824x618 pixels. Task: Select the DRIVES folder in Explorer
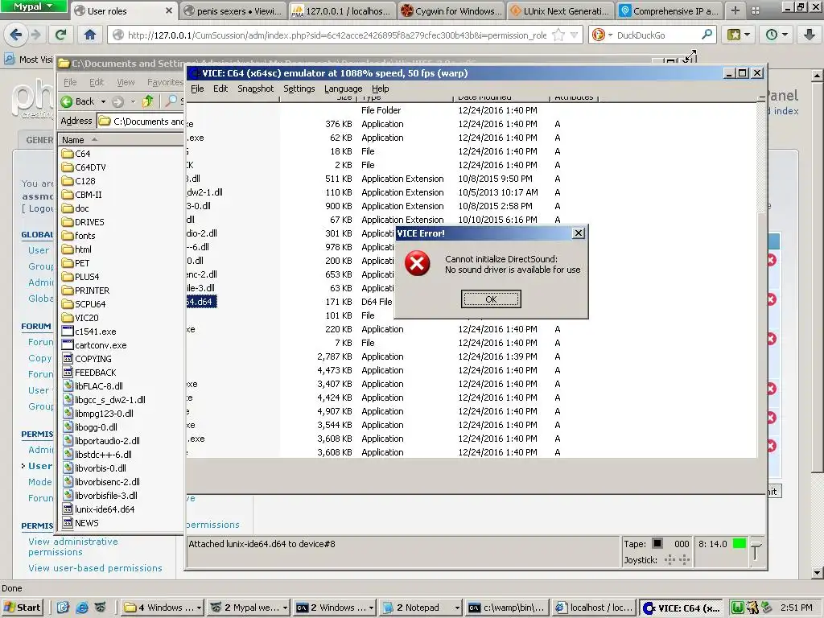coord(83,222)
